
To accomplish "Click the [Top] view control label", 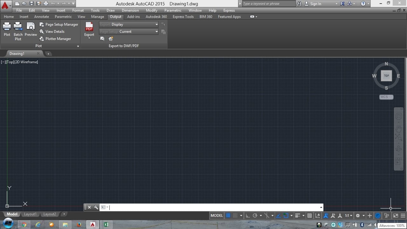I will (10, 62).
